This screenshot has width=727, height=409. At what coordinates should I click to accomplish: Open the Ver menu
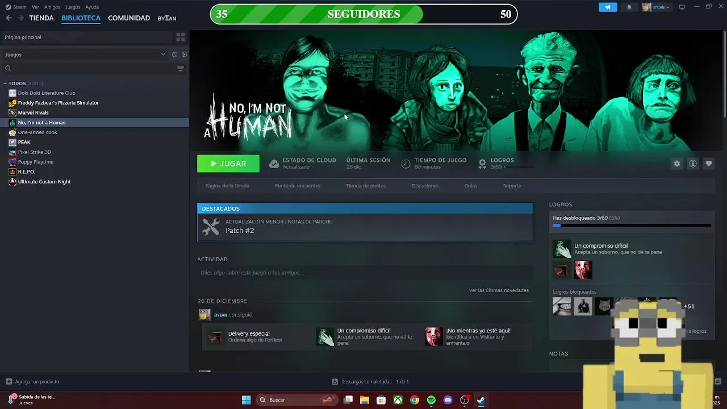(x=35, y=7)
